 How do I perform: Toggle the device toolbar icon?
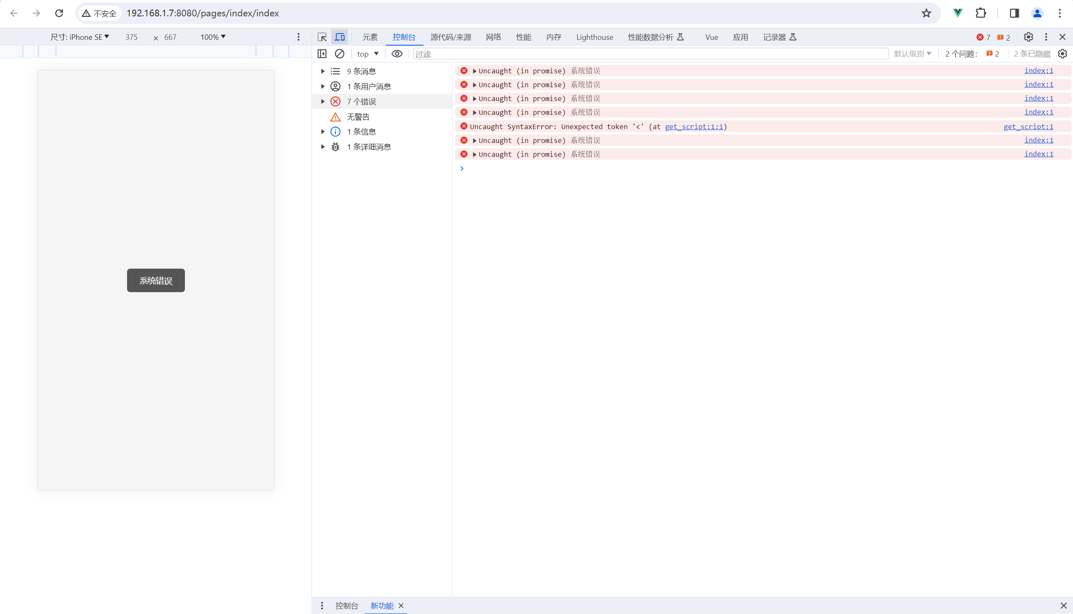[340, 37]
